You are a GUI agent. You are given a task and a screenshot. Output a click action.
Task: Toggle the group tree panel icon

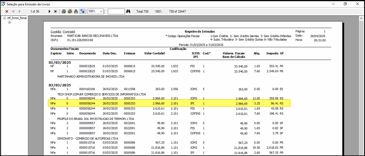83,11
